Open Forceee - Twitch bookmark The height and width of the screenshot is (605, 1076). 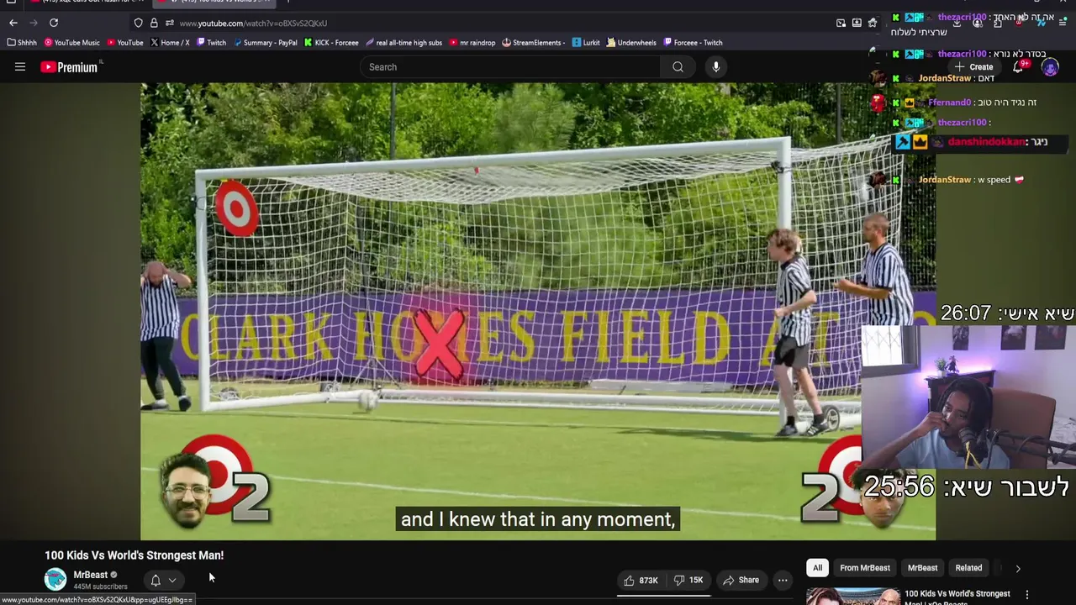click(693, 43)
